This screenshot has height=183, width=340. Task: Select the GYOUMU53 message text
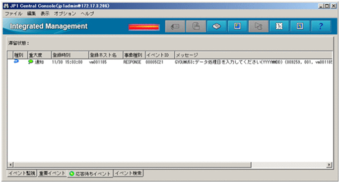point(253,62)
